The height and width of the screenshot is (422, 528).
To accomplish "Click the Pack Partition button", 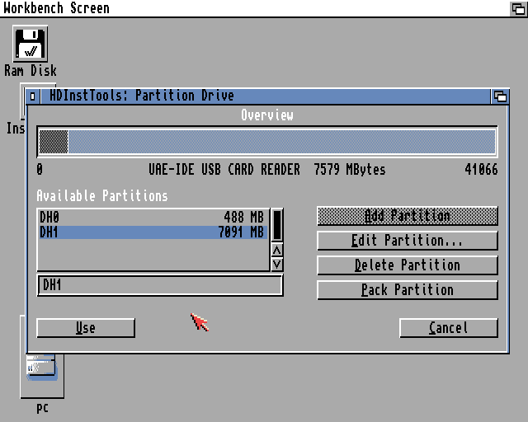I will (407, 290).
